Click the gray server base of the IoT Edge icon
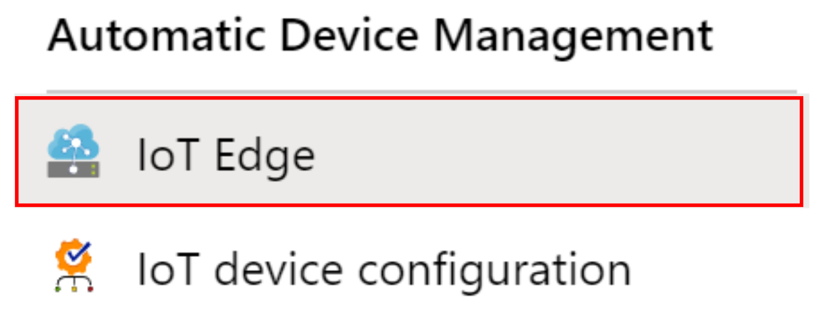Image resolution: width=821 pixels, height=313 pixels. click(x=73, y=169)
